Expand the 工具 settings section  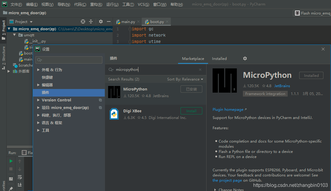pyautogui.click(x=38, y=130)
